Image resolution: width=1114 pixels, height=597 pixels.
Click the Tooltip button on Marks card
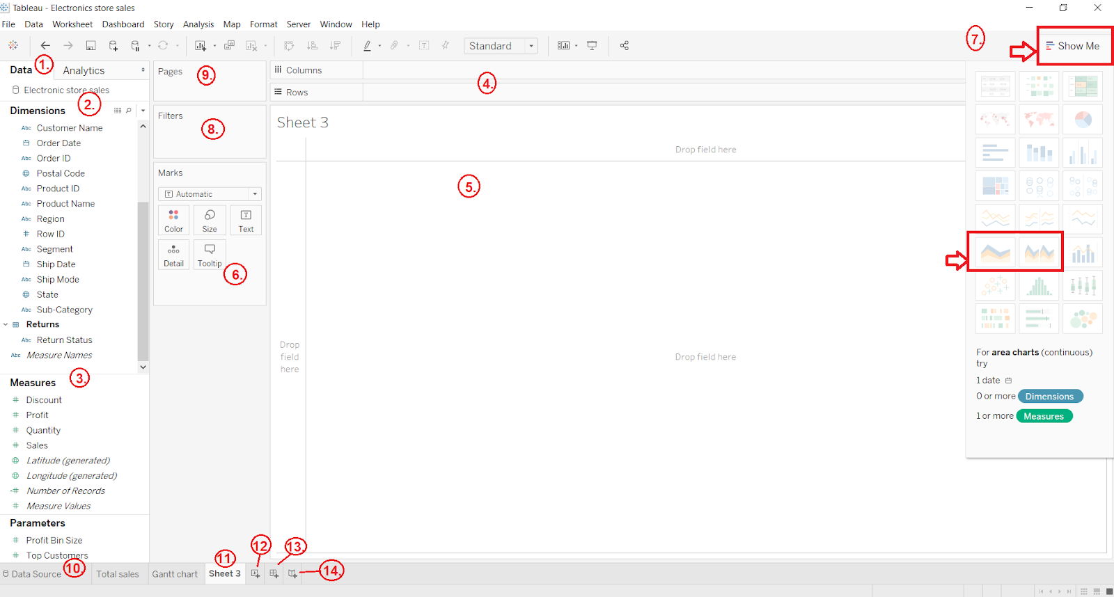pos(210,255)
